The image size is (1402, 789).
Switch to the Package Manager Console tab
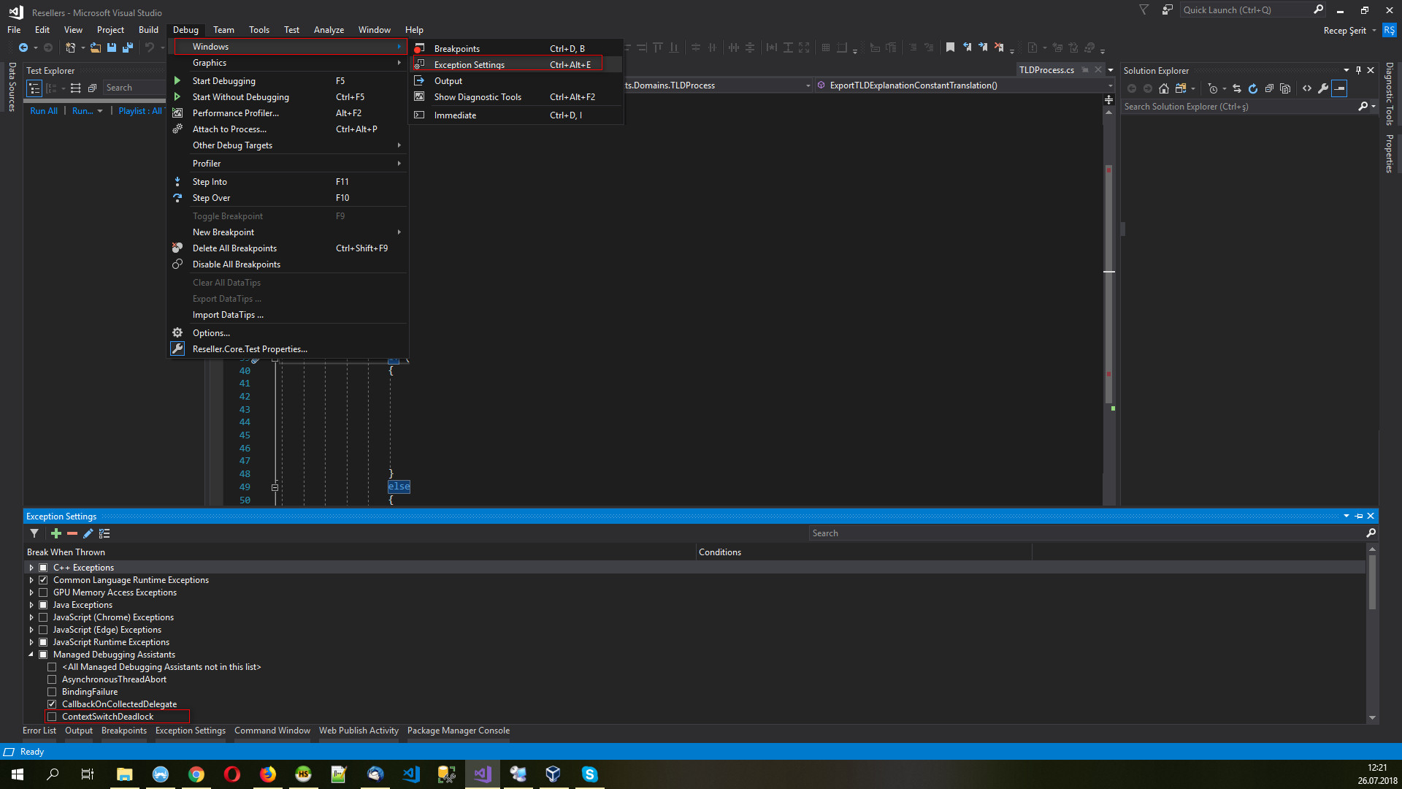coord(459,731)
